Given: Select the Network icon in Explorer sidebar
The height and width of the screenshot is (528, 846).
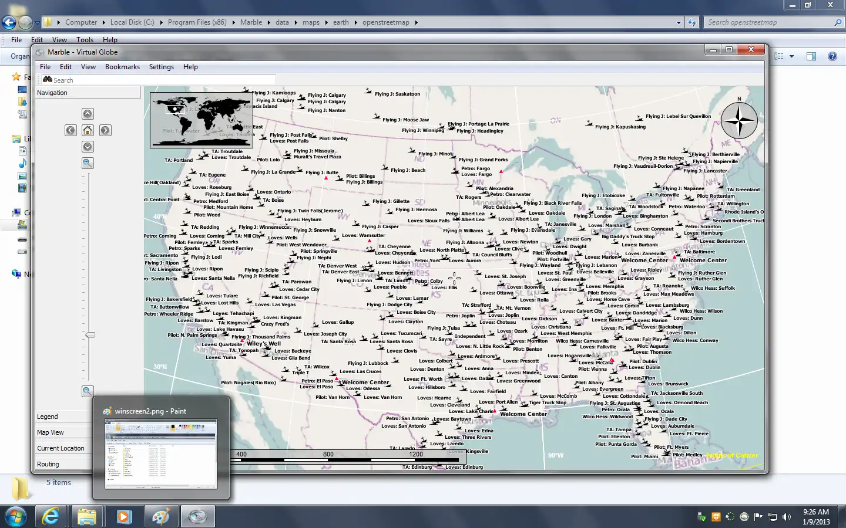Looking at the screenshot, I should point(16,274).
